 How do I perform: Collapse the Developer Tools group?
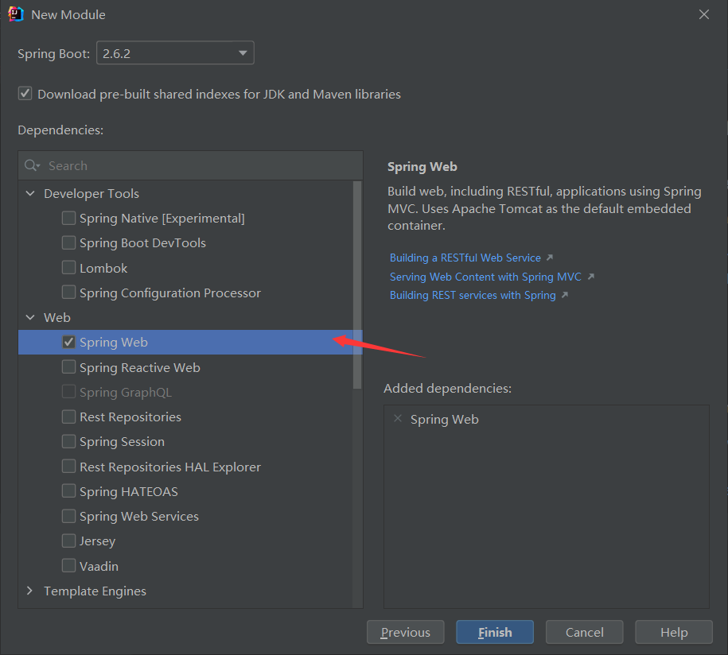[x=30, y=194]
